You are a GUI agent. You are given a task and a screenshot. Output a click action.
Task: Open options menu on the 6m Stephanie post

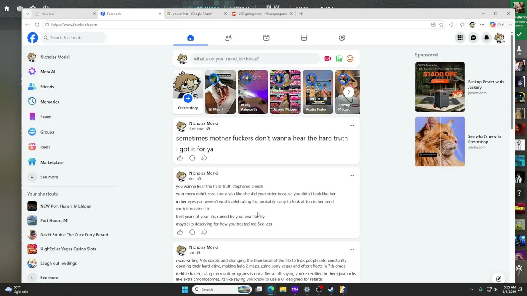coord(352,176)
